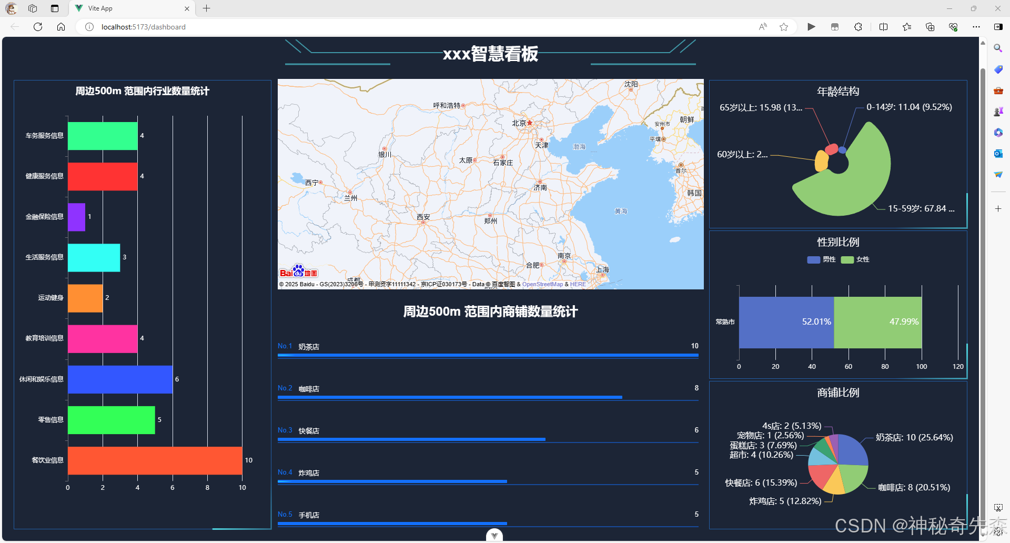The width and height of the screenshot is (1010, 543).
Task: Go to browser home page
Action: 61,27
